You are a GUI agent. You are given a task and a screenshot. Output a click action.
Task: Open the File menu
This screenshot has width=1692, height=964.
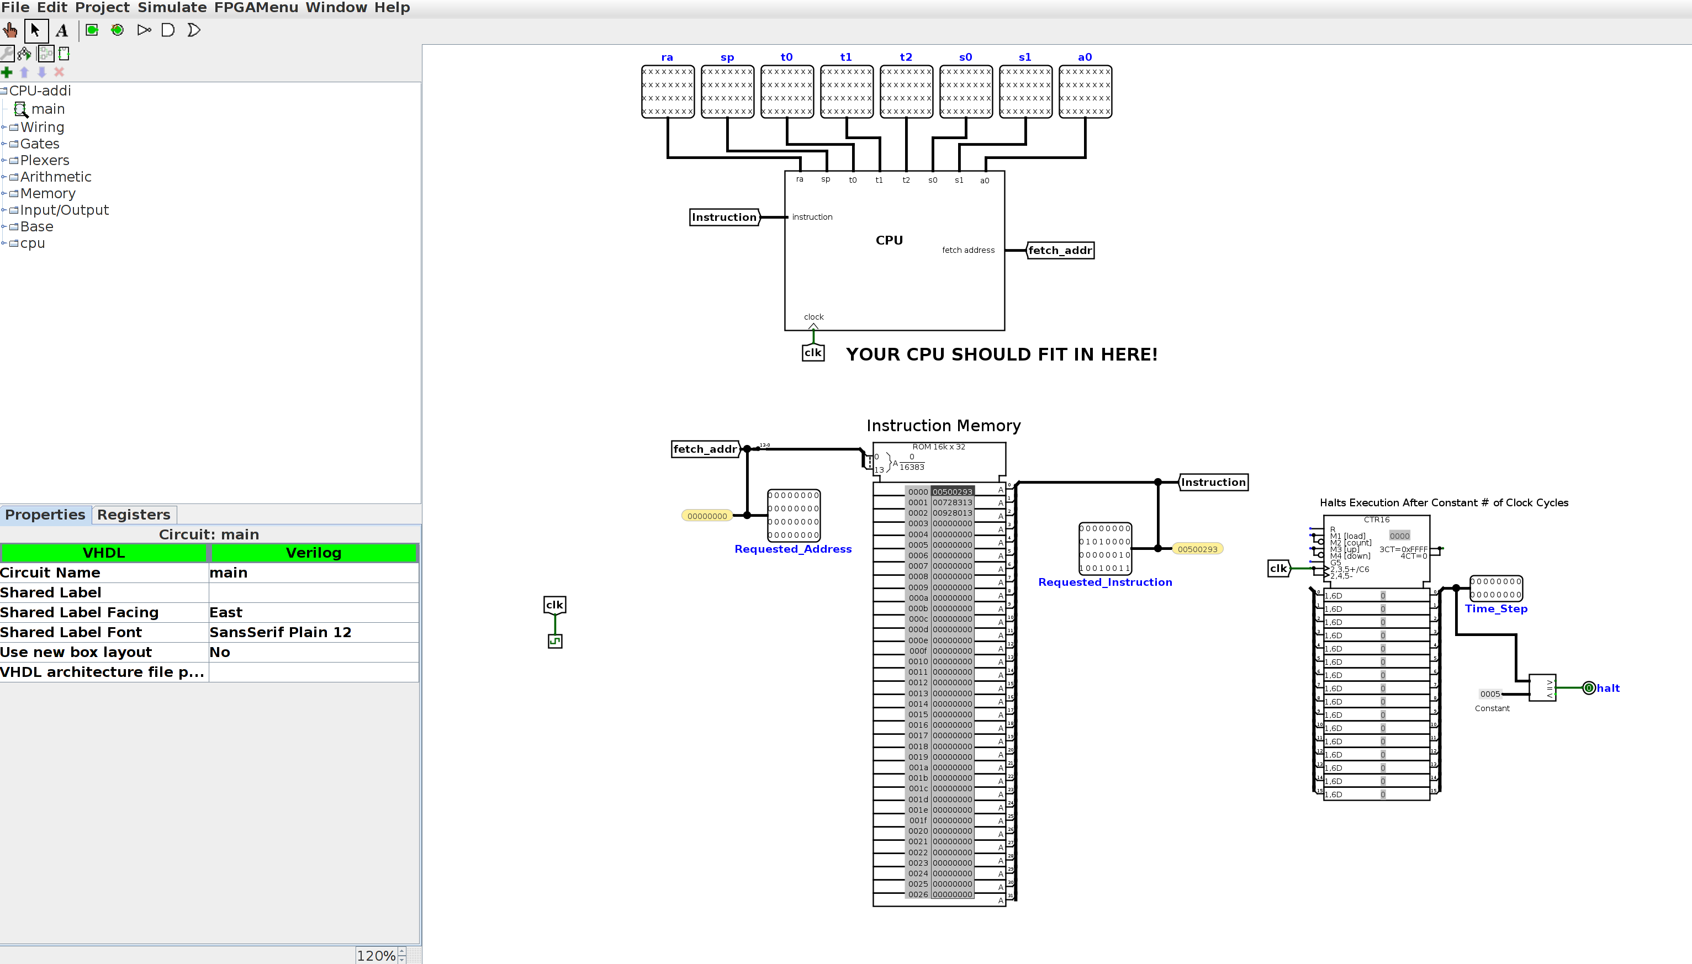(x=15, y=8)
